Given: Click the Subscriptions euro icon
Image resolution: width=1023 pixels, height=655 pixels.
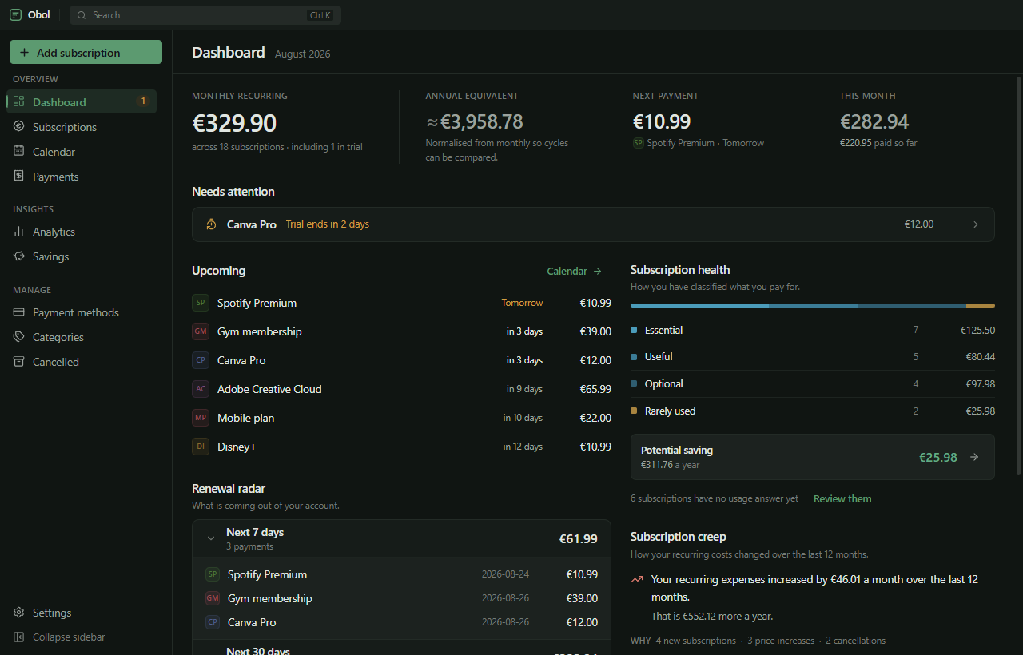Looking at the screenshot, I should [x=19, y=126].
